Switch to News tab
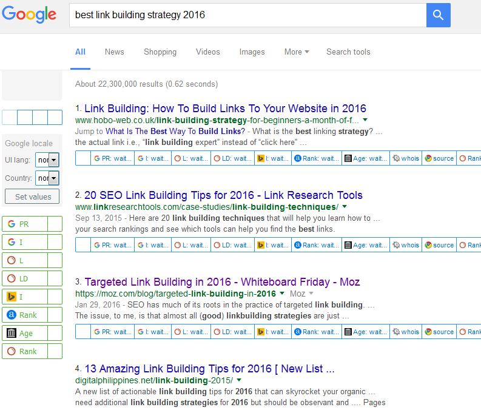The image size is (481, 410). coord(115,52)
